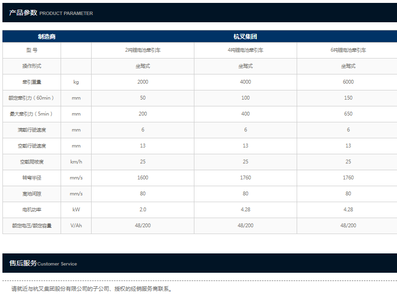Image resolution: width=397 pixels, height=295 pixels.
Task: Click the mm unit in 最大牵引力 row
Action: click(x=76, y=114)
